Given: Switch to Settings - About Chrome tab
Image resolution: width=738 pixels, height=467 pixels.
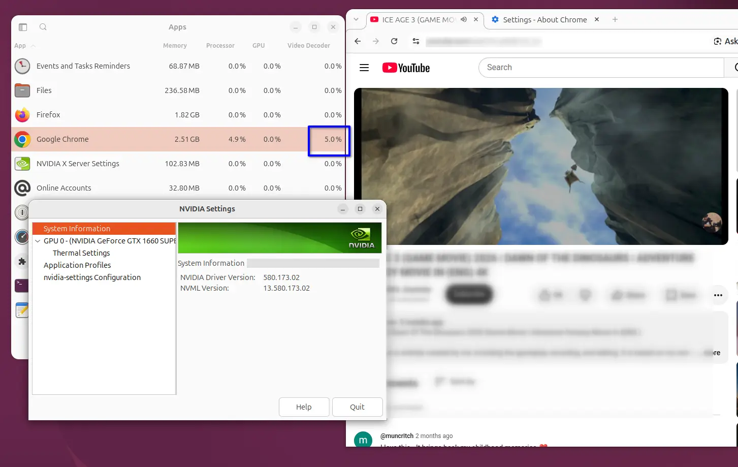Looking at the screenshot, I should (545, 19).
